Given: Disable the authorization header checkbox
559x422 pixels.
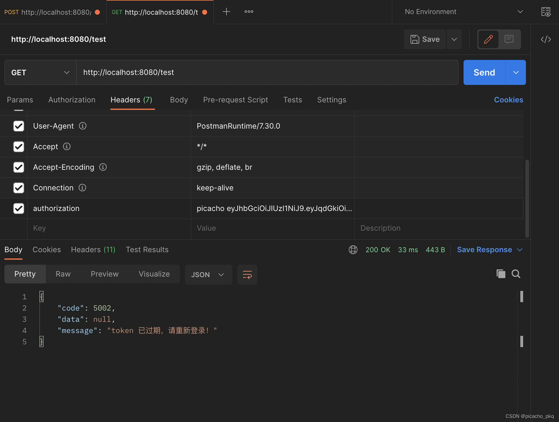Looking at the screenshot, I should (19, 209).
